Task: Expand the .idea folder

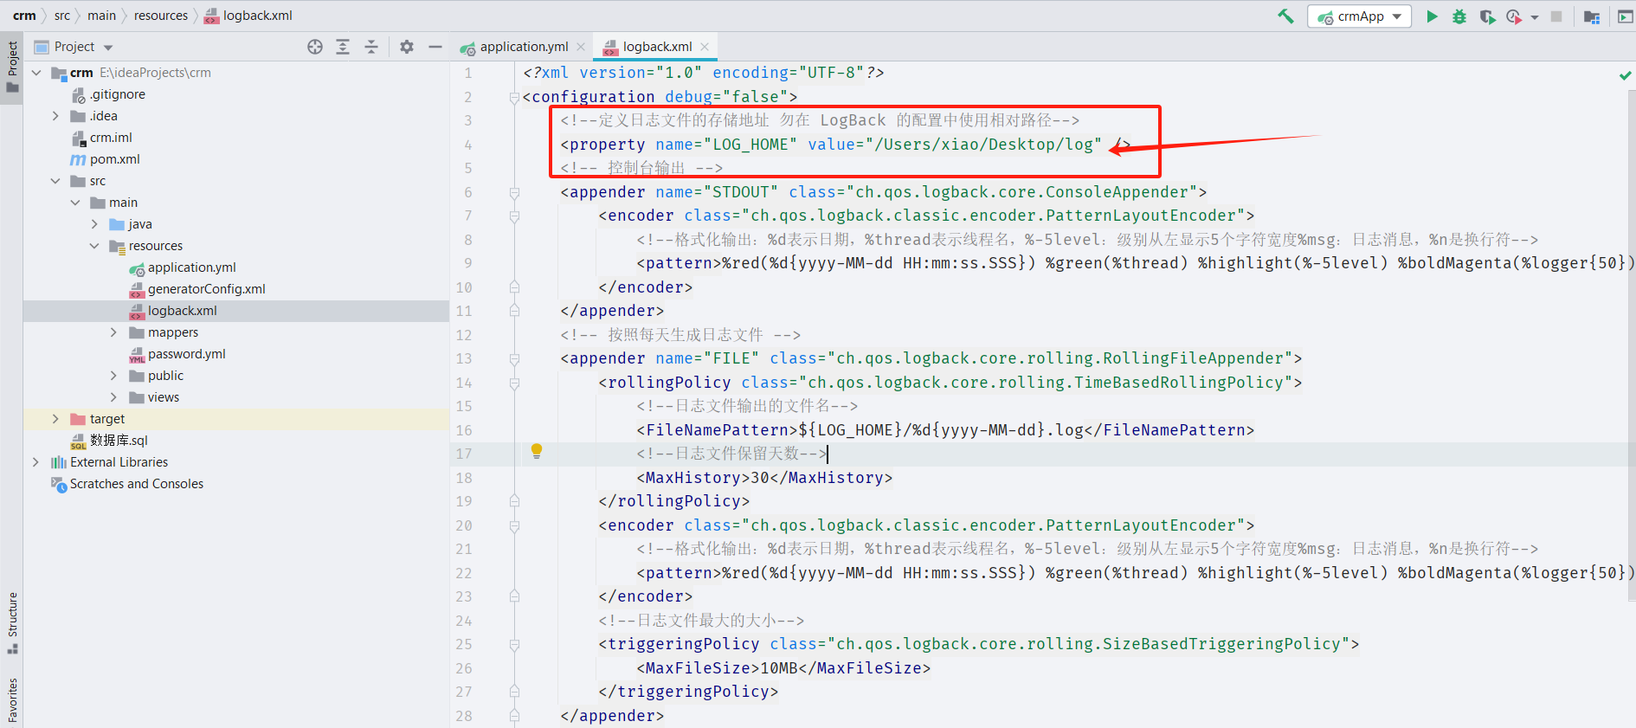Action: (55, 116)
